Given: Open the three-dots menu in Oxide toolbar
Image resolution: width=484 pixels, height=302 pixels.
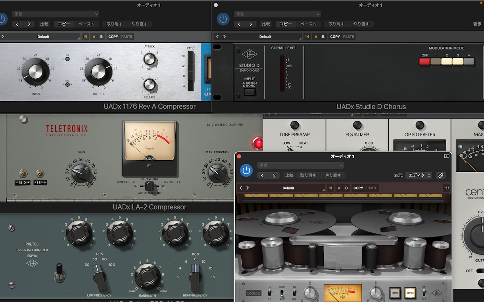Looking at the screenshot, I should pos(447,188).
